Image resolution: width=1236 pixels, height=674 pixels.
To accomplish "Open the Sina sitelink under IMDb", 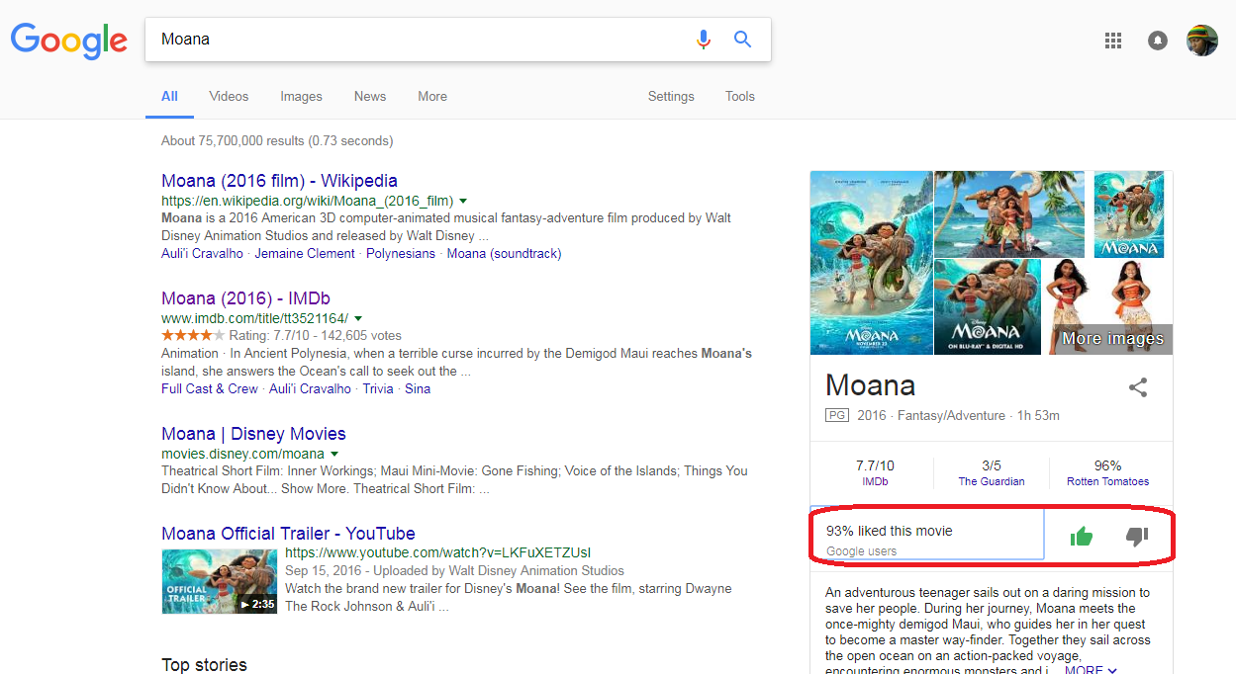I will 418,388.
